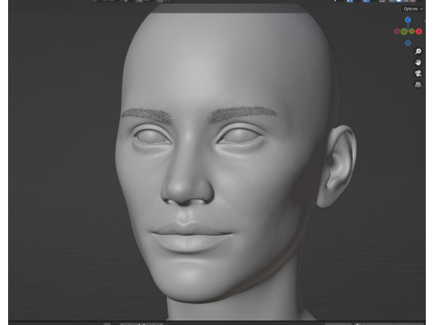Select the dark red negative X gizmo handle

(397, 32)
